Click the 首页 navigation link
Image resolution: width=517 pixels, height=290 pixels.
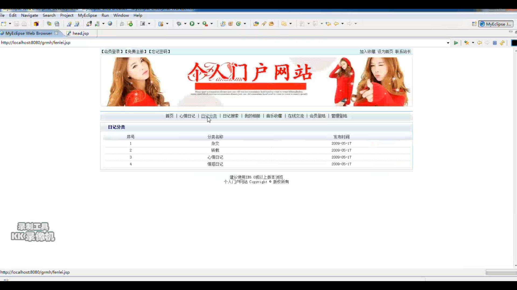click(x=169, y=116)
